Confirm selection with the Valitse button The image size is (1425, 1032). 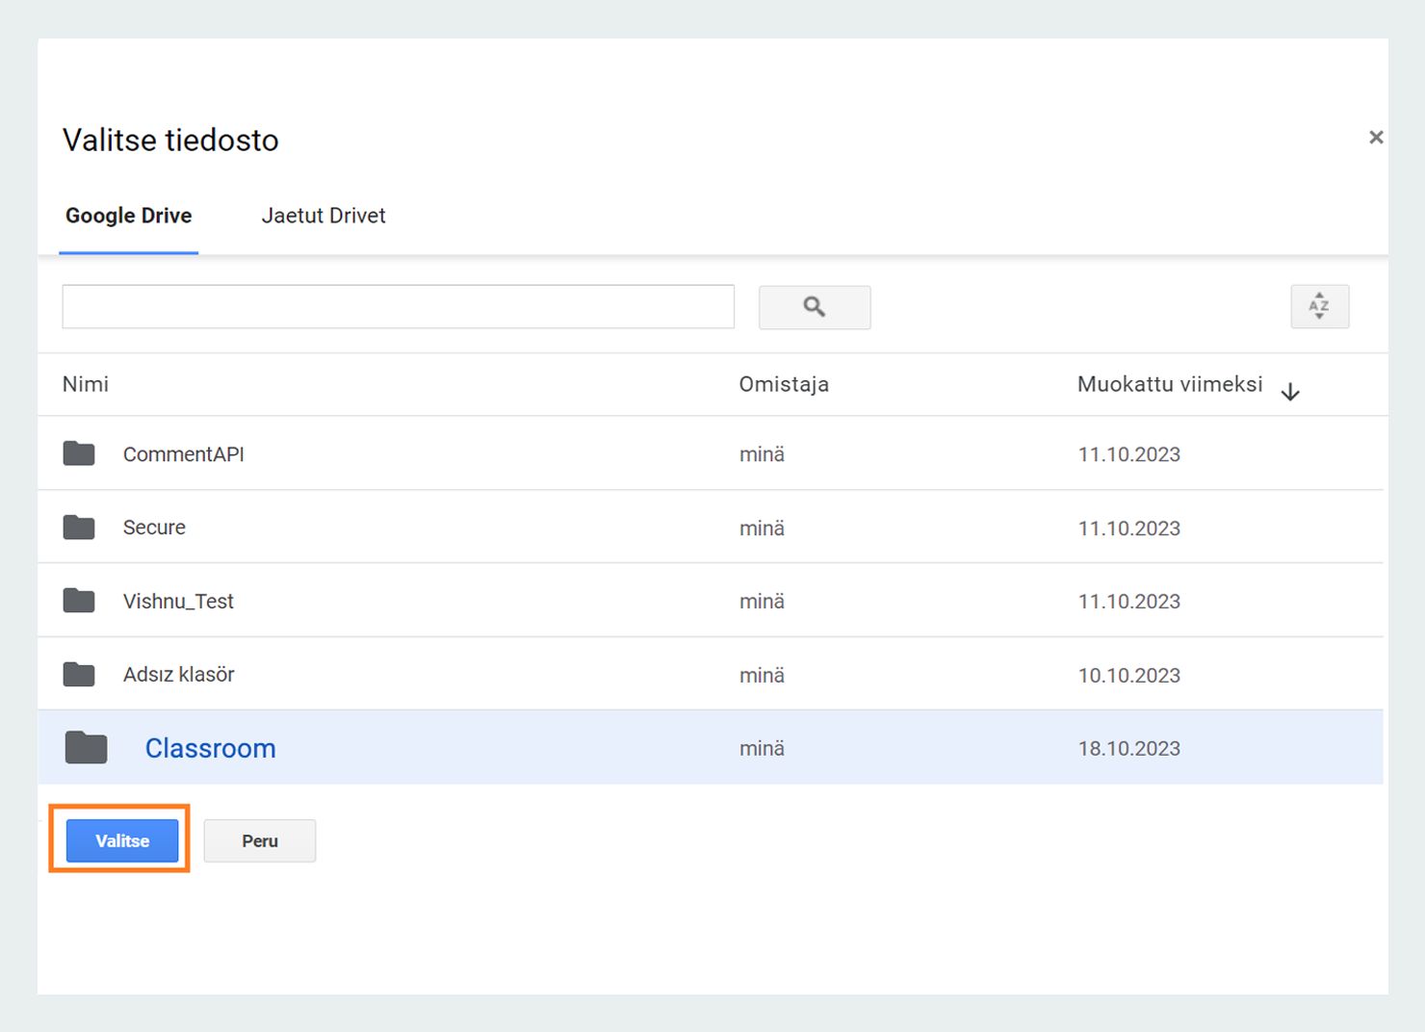122,840
